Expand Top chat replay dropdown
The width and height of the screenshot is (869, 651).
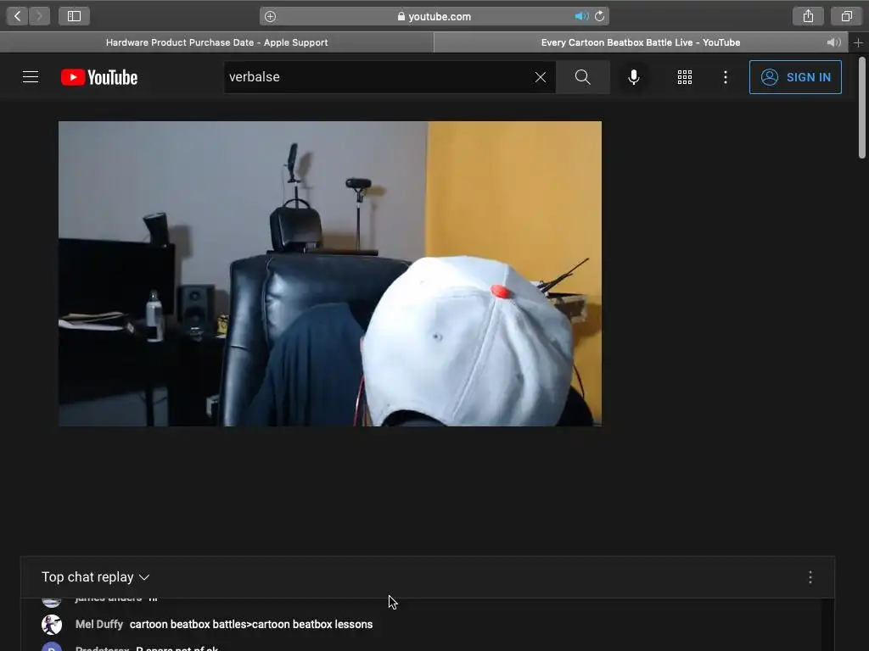[x=96, y=576]
